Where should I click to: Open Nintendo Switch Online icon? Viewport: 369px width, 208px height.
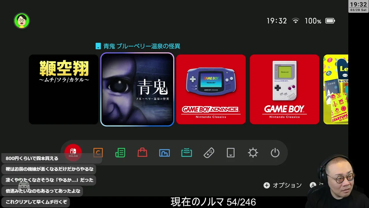click(x=73, y=153)
